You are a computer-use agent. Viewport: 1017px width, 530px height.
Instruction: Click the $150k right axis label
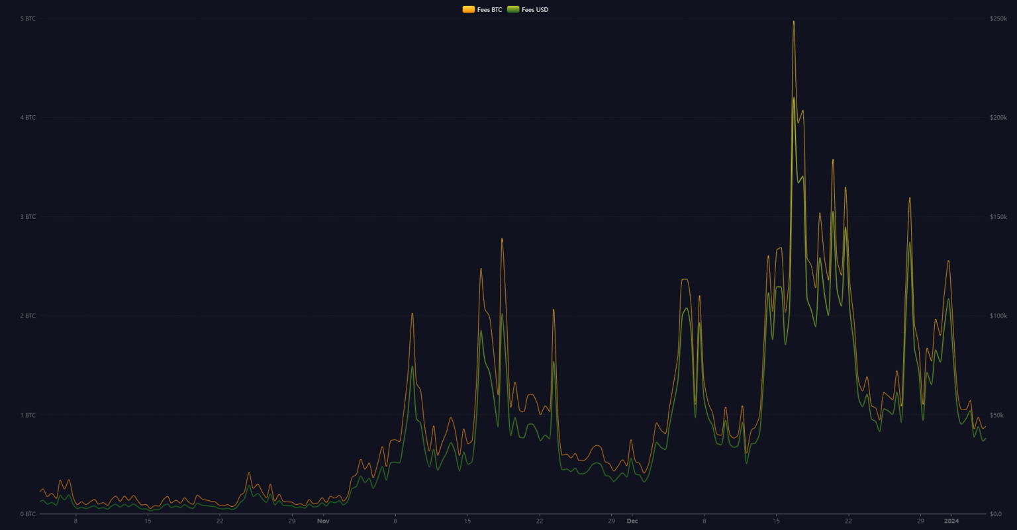pos(998,217)
